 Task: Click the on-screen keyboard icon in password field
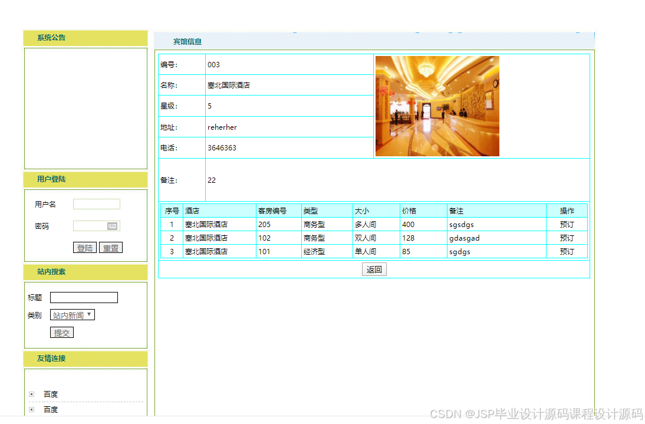pos(112,226)
